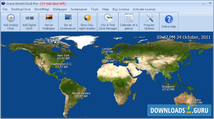Open the Help menu
214x119 pixels.
(105, 9)
